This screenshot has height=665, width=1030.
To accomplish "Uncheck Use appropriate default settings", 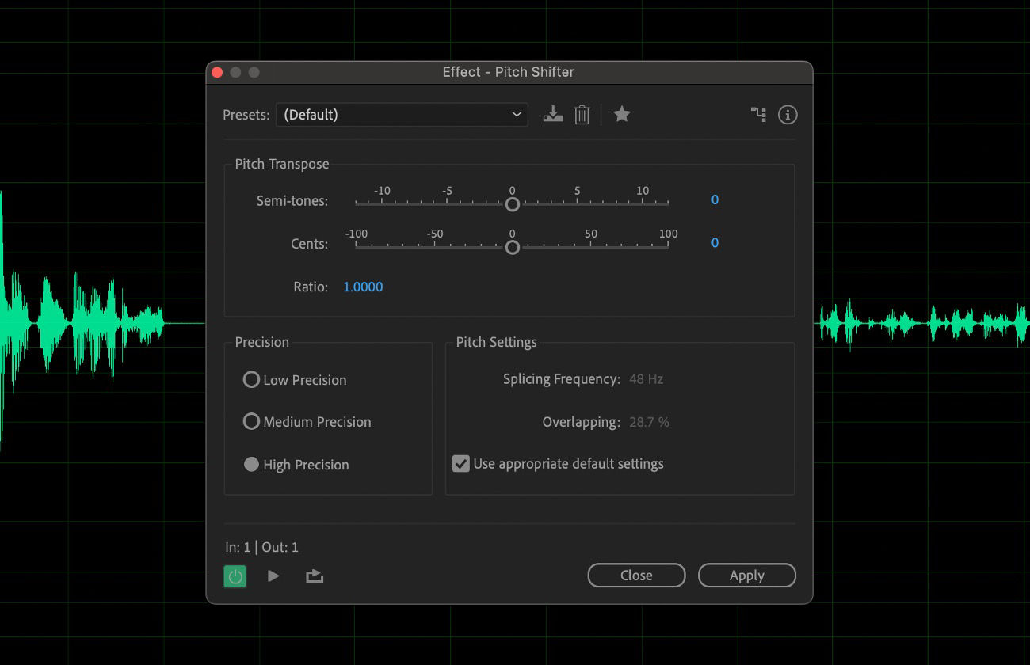I will pos(461,463).
